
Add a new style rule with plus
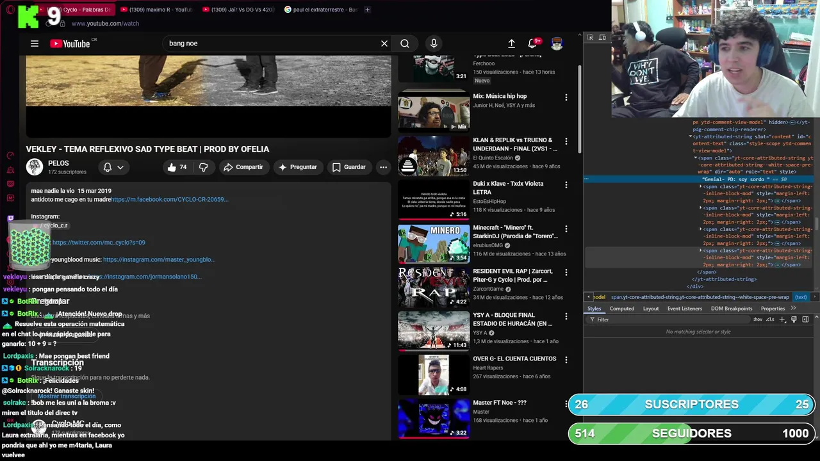point(782,319)
